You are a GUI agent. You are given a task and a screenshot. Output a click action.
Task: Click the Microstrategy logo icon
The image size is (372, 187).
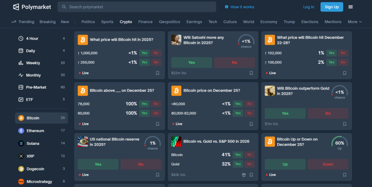tap(21, 182)
